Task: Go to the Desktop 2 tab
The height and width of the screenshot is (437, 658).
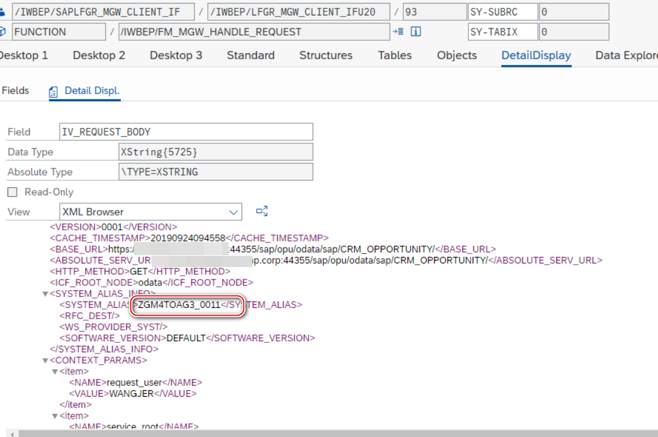Action: click(99, 56)
